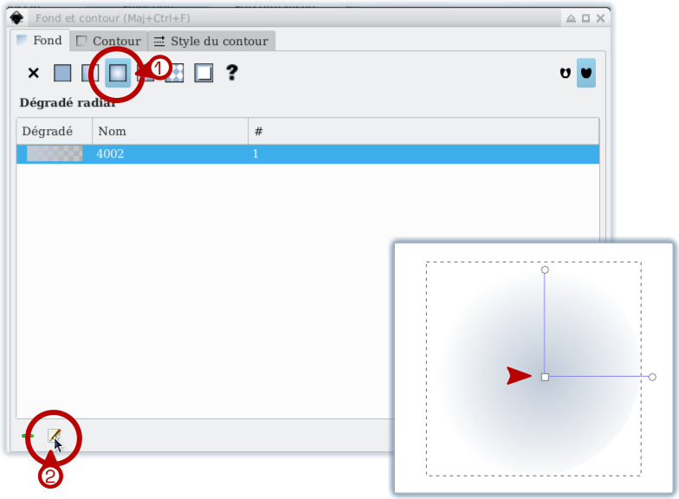679x499 pixels.
Task: Open the gradient editor pencil icon
Action: click(x=54, y=435)
